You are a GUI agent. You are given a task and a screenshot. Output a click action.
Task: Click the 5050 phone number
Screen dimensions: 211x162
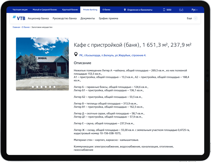point(169,10)
